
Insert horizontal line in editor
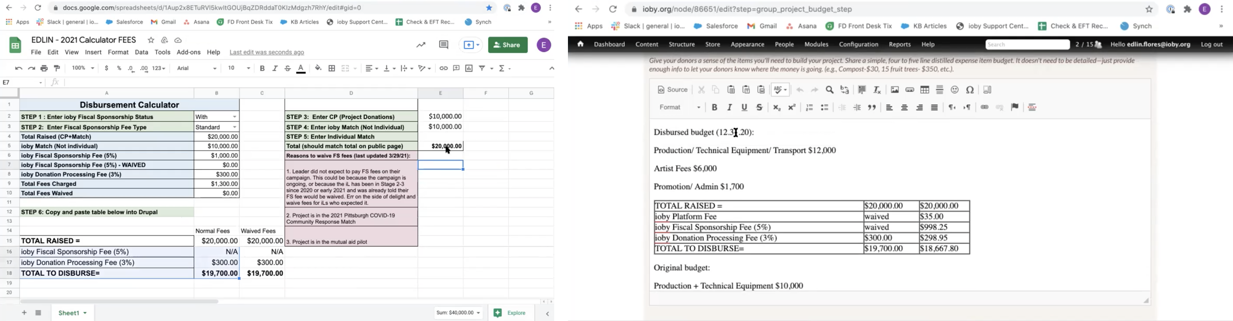pyautogui.click(x=939, y=90)
